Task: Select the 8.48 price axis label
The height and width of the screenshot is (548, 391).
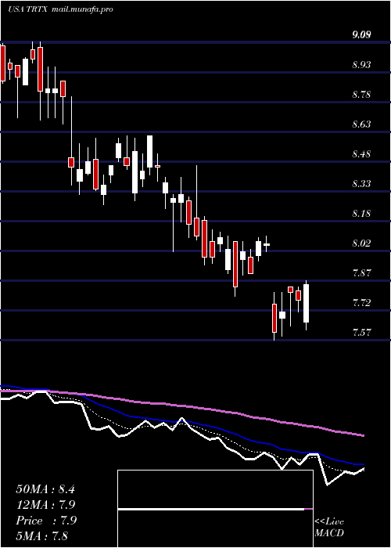Action: (361, 153)
